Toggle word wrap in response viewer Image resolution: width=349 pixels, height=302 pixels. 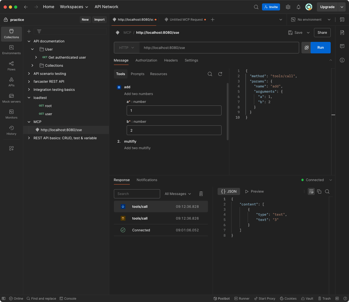311,192
